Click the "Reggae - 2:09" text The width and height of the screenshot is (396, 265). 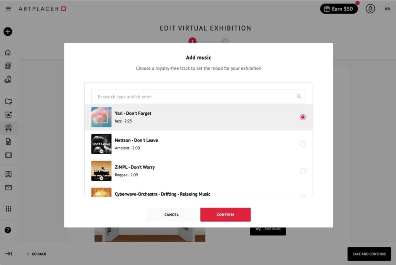[x=126, y=175]
